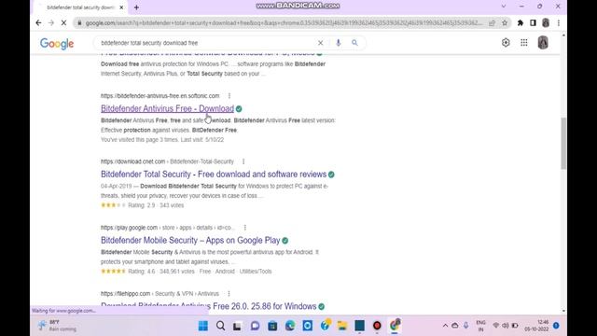Switch to the Chrome taskbar icon
The image size is (597, 336).
(395, 325)
